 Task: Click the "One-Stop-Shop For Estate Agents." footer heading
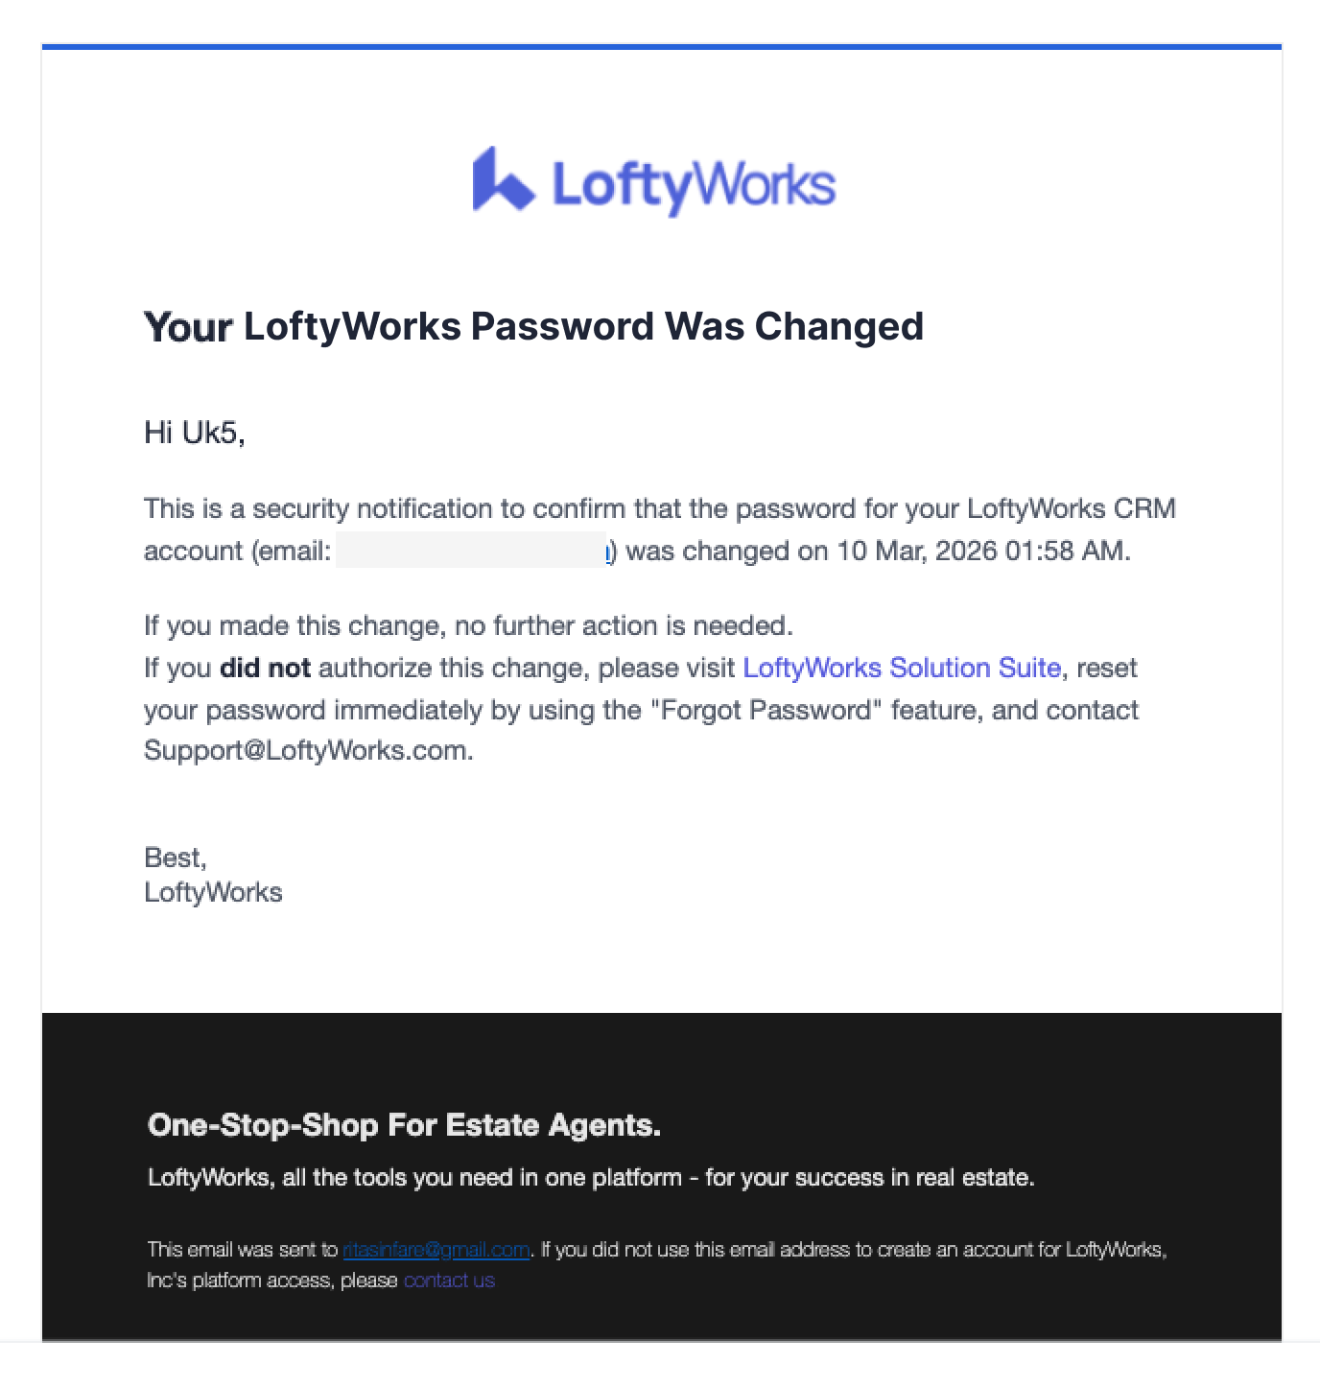404,1124
